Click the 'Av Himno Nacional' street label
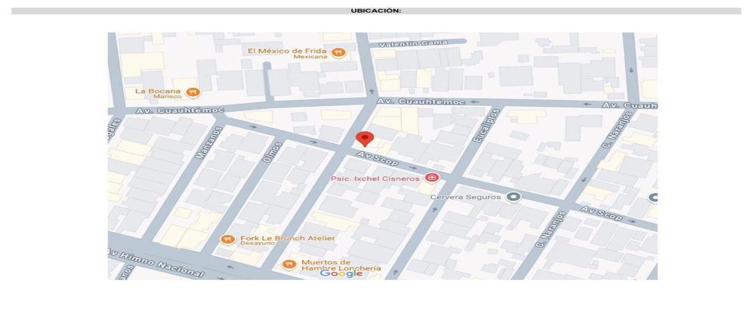This screenshot has width=755, height=319. coord(156,264)
